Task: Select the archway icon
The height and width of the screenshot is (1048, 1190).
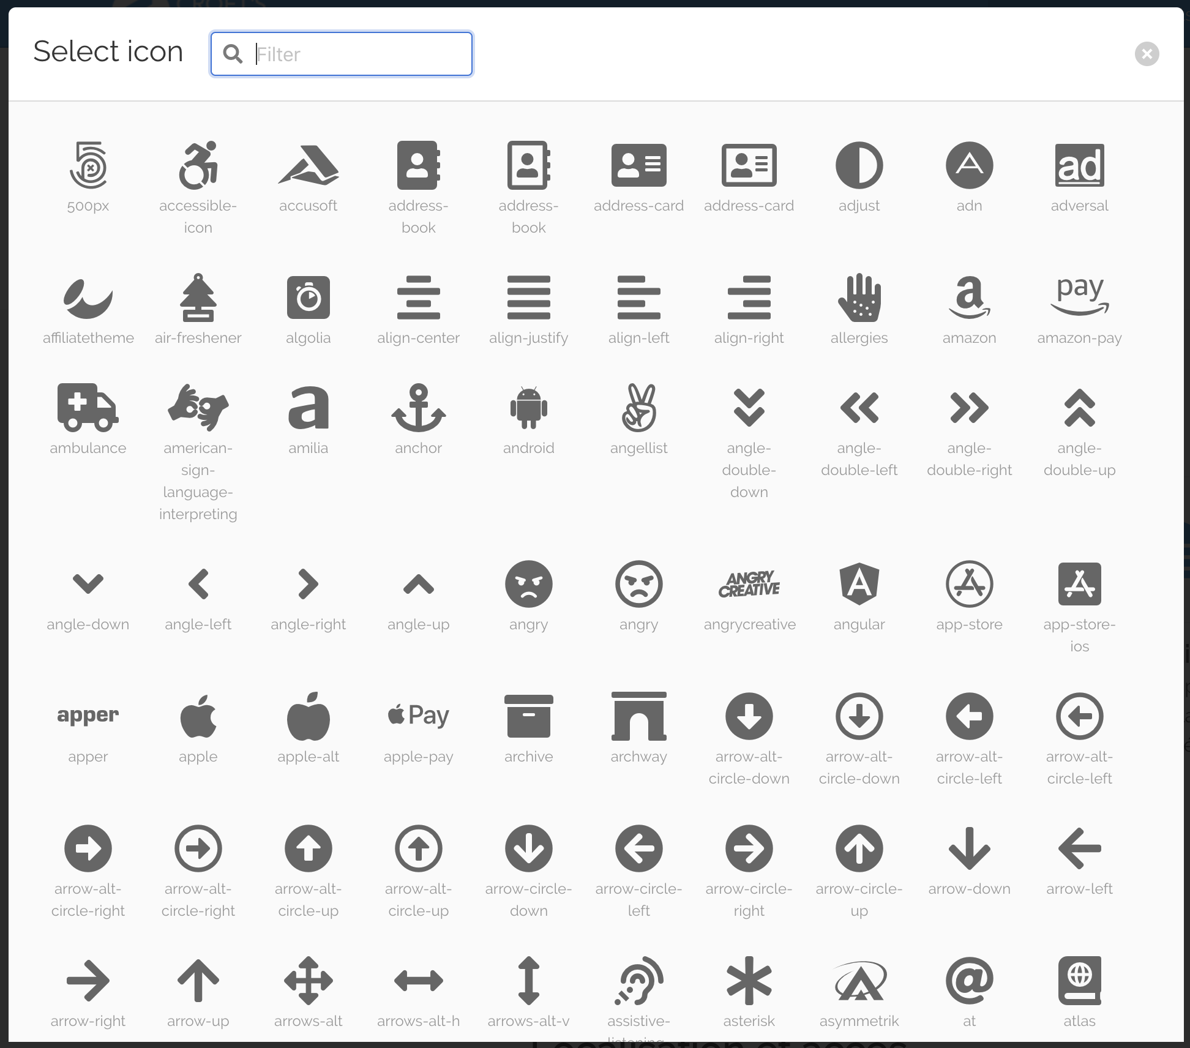Action: (638, 716)
